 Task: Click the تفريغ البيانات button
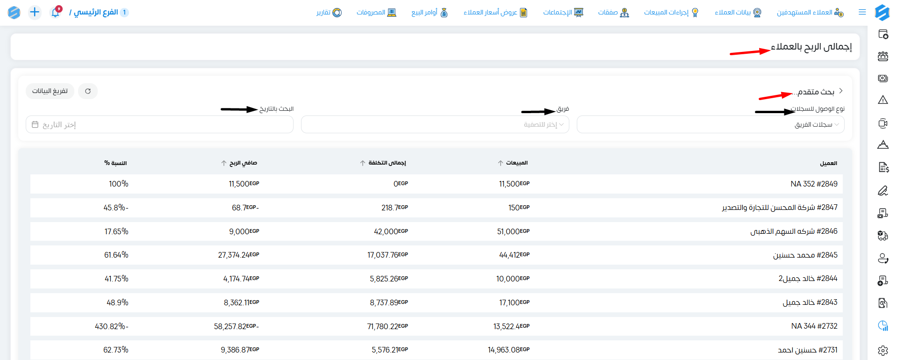tap(50, 91)
